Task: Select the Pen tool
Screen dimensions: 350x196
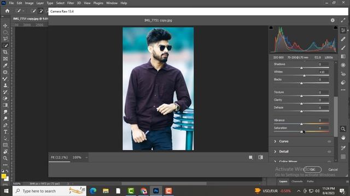Action: [x=5, y=125]
